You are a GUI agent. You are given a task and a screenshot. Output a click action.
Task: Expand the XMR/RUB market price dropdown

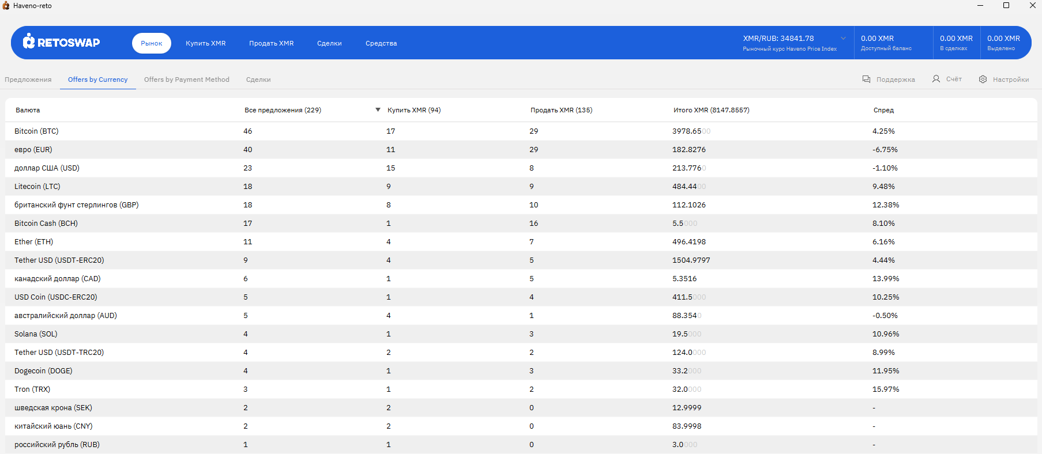(843, 39)
